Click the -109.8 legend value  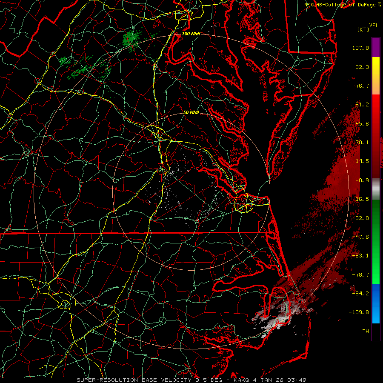(x=359, y=312)
